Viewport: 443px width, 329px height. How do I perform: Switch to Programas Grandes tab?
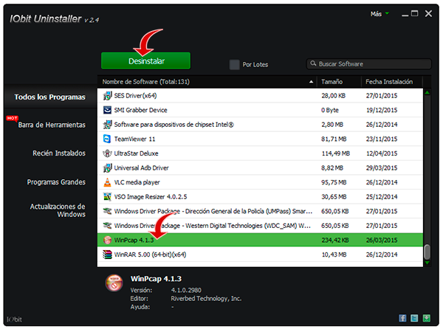tap(56, 181)
